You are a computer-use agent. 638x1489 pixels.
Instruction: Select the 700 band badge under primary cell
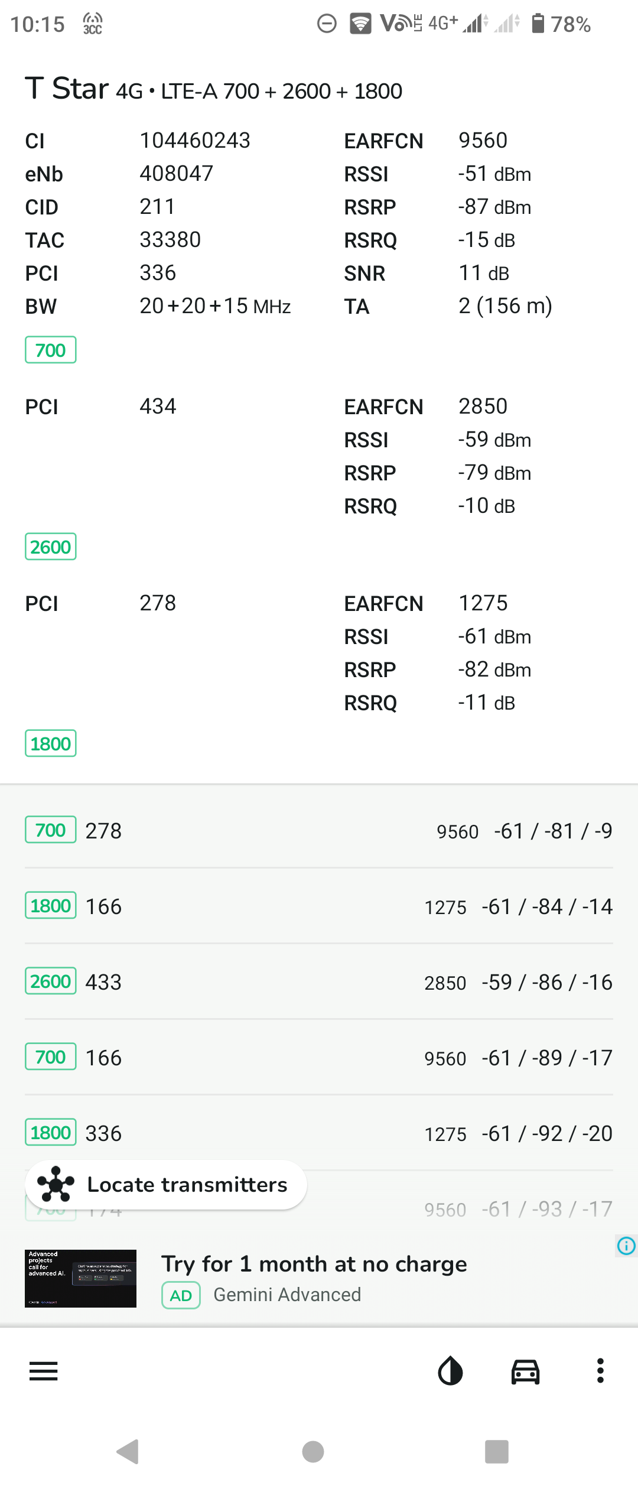(x=51, y=350)
